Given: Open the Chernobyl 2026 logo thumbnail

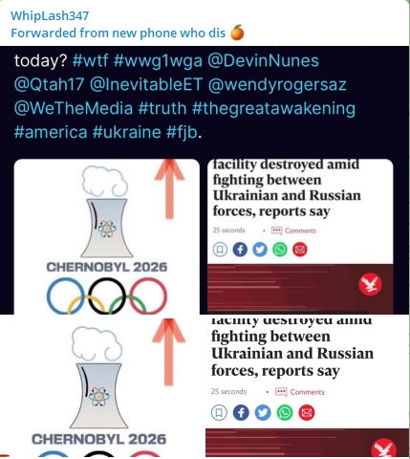Looking at the screenshot, I should click(x=107, y=236).
